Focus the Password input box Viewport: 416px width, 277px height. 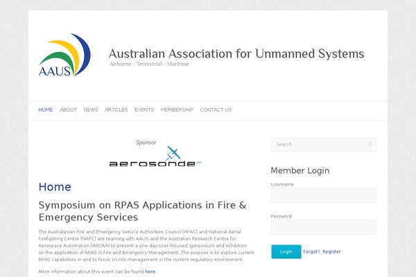pos(323,227)
